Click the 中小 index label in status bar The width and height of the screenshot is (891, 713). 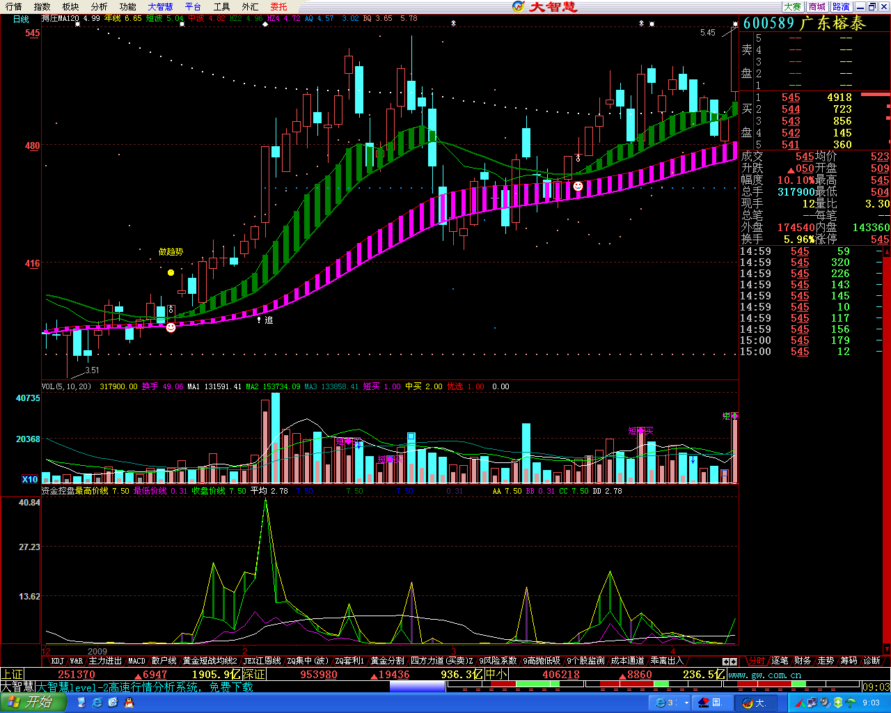coord(496,674)
